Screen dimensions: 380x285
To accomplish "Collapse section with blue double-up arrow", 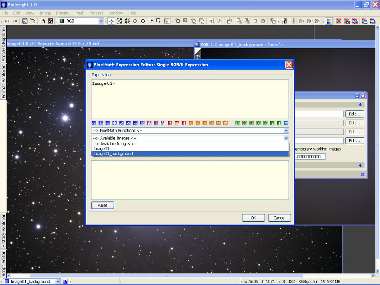I will coord(360,105).
